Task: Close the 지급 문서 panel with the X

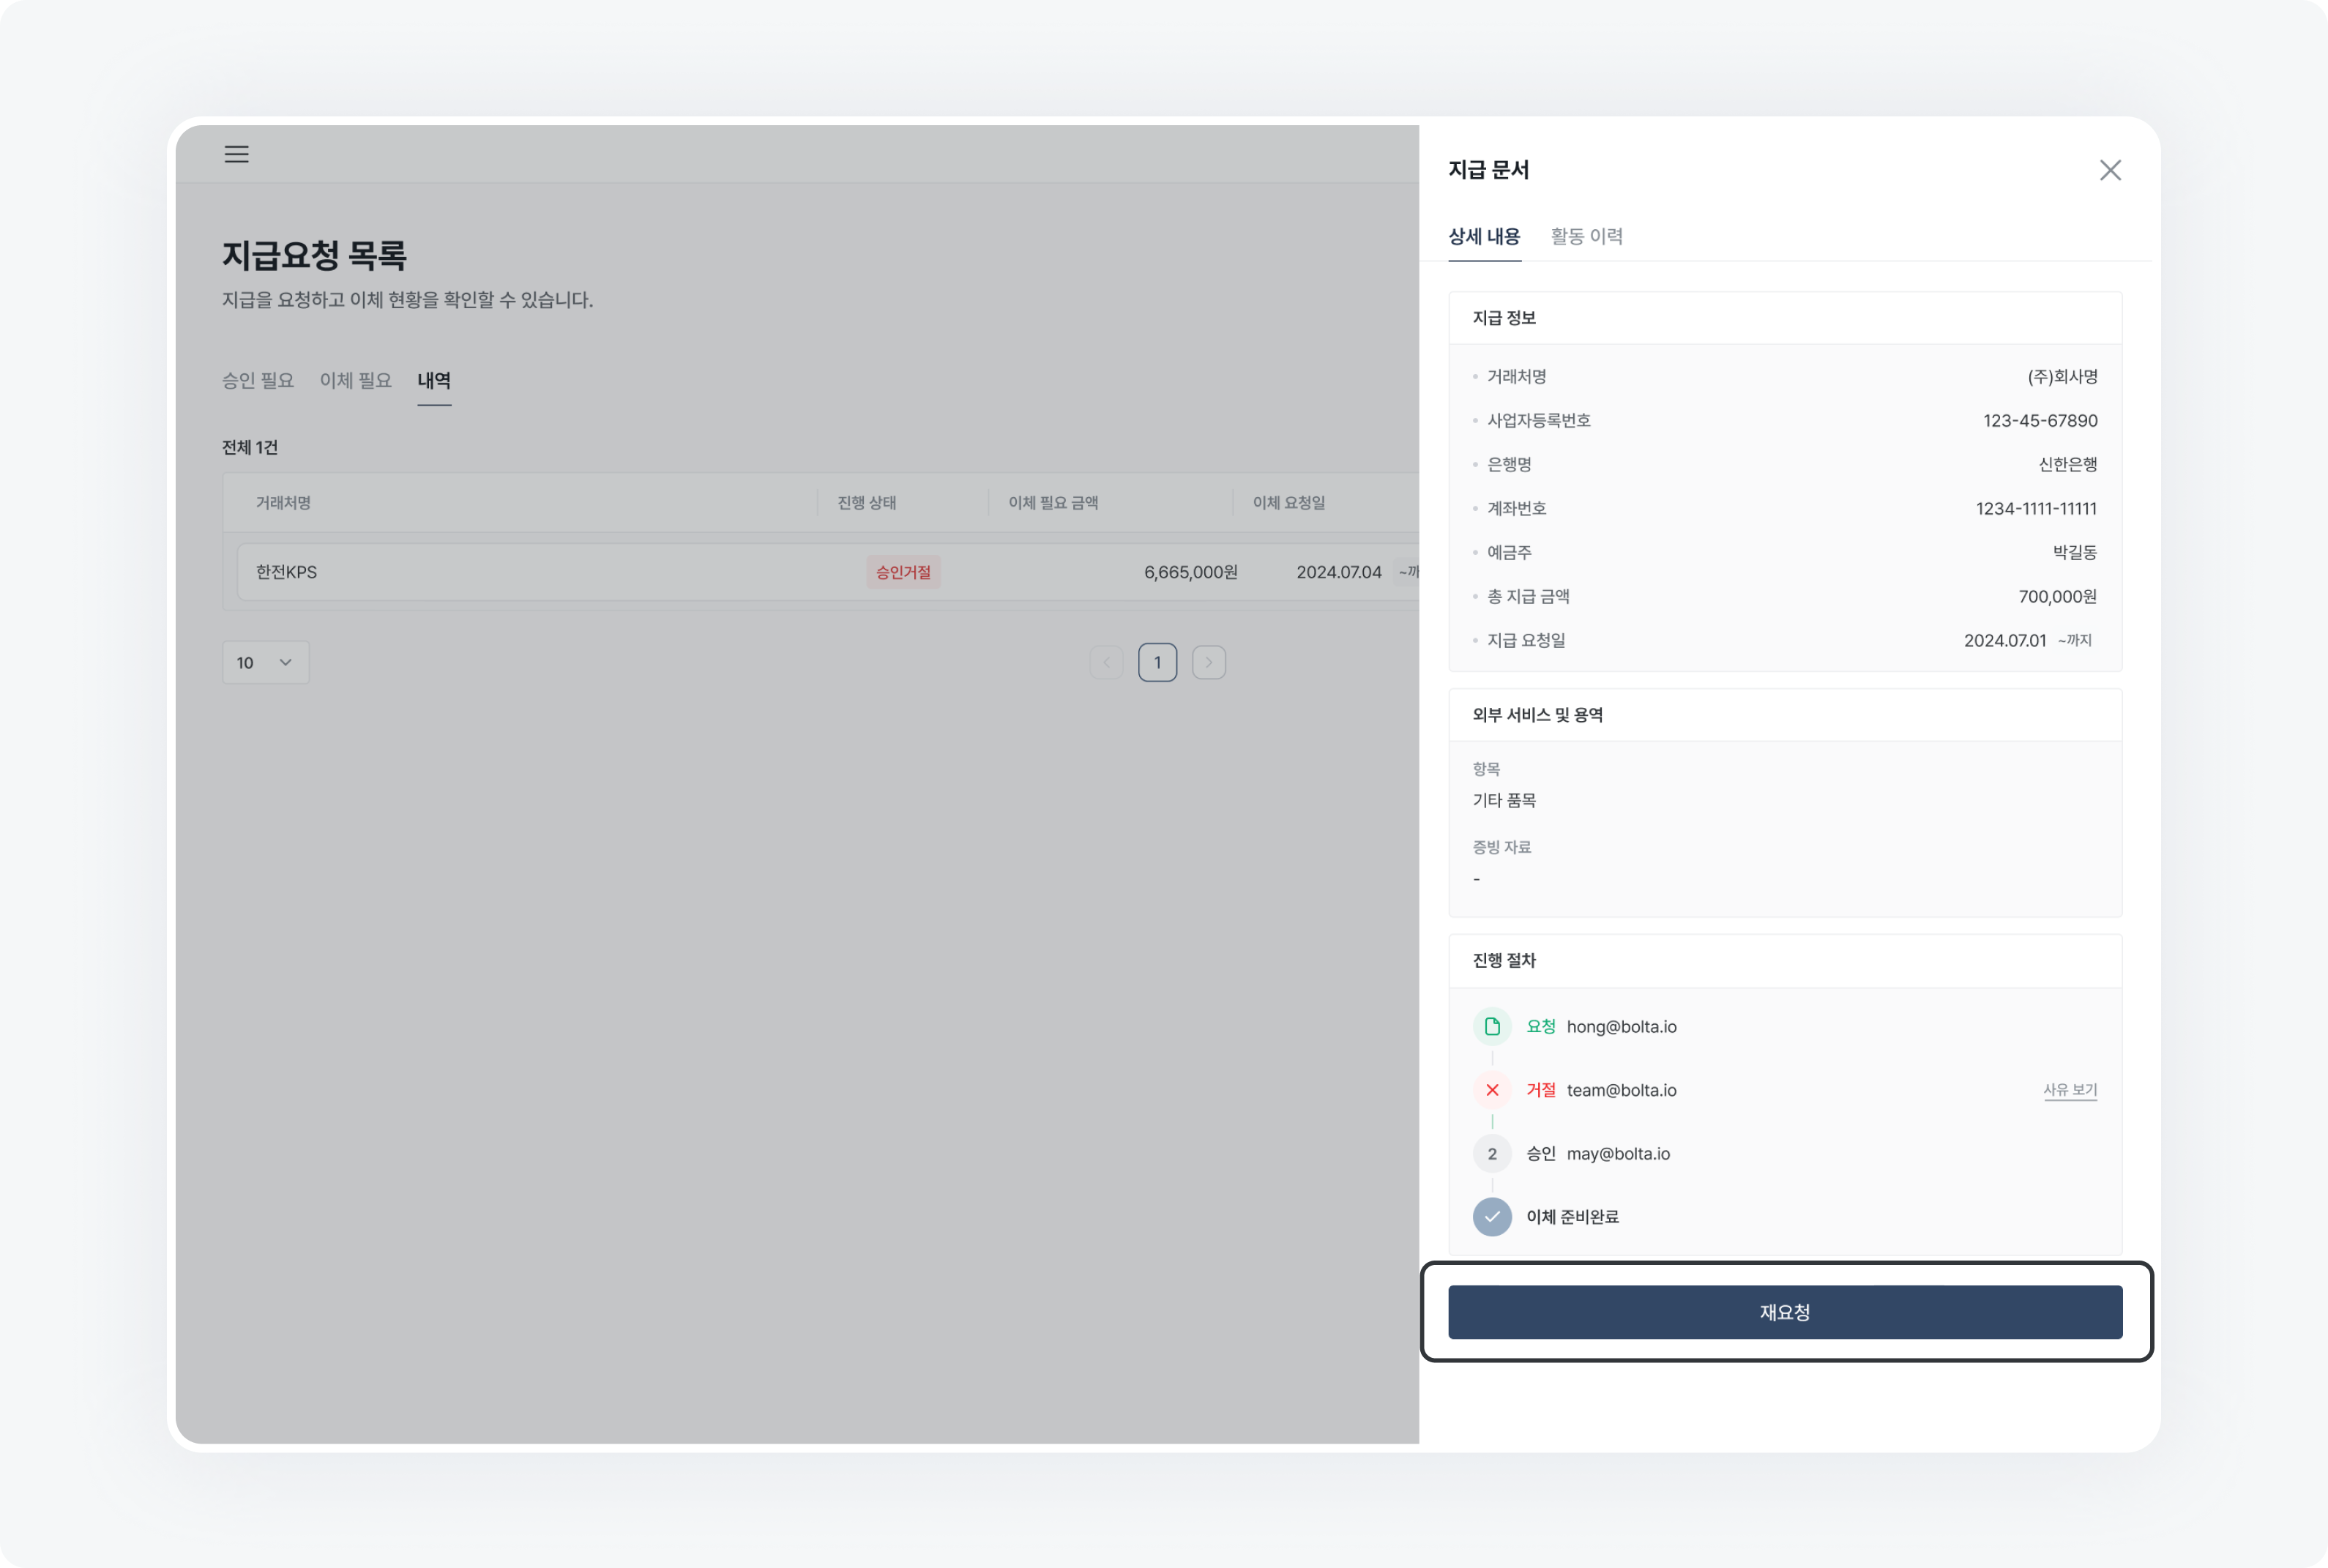Action: click(x=2110, y=170)
